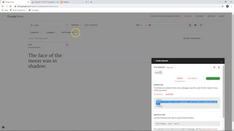234x131 pixels.
Task: Open the Apps bookmarks shortcut
Action: (x=5, y=10)
